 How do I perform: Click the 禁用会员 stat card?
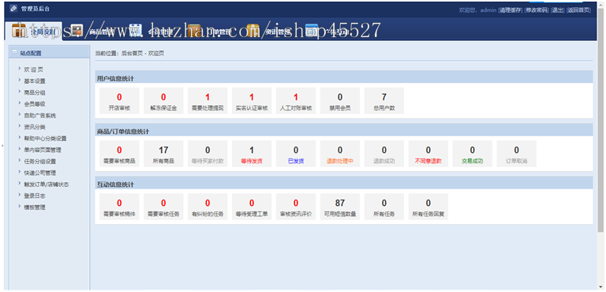coord(340,100)
